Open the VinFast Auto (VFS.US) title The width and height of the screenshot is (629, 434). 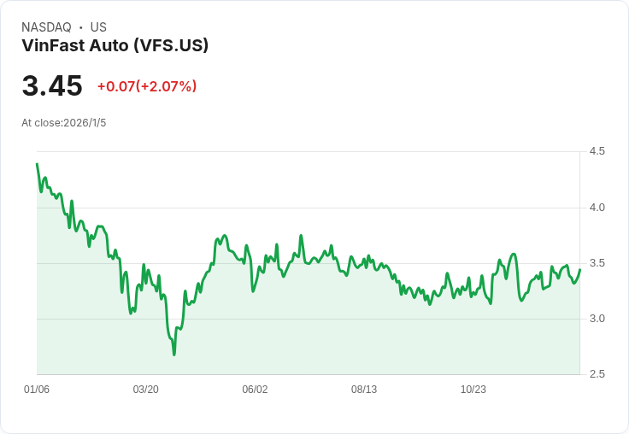115,45
